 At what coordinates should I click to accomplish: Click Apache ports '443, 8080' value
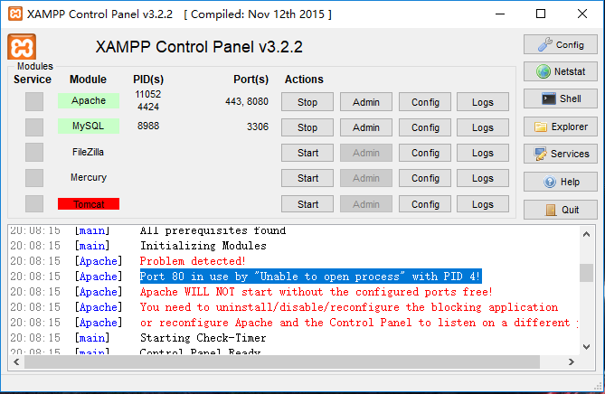(x=247, y=101)
